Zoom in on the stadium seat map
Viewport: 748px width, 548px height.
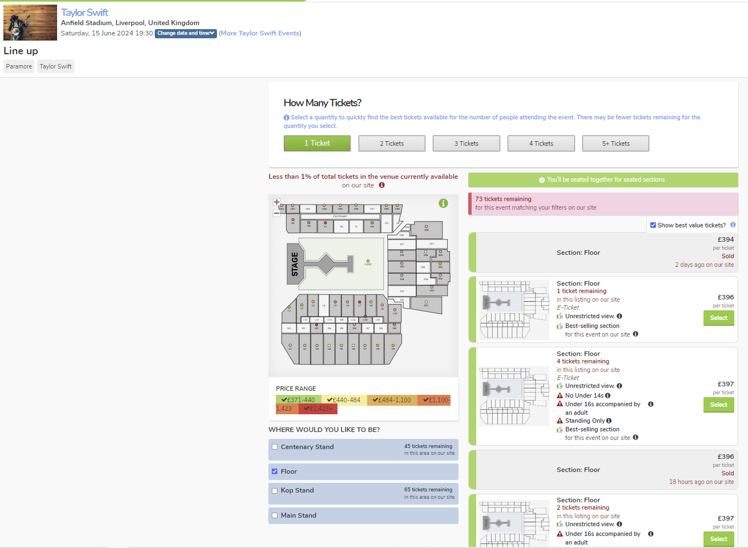pyautogui.click(x=277, y=202)
